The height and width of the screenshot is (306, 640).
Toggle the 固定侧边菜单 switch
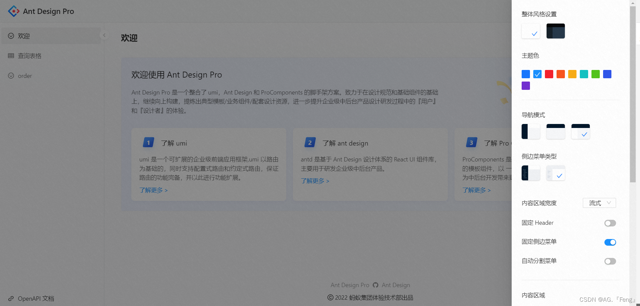click(610, 242)
